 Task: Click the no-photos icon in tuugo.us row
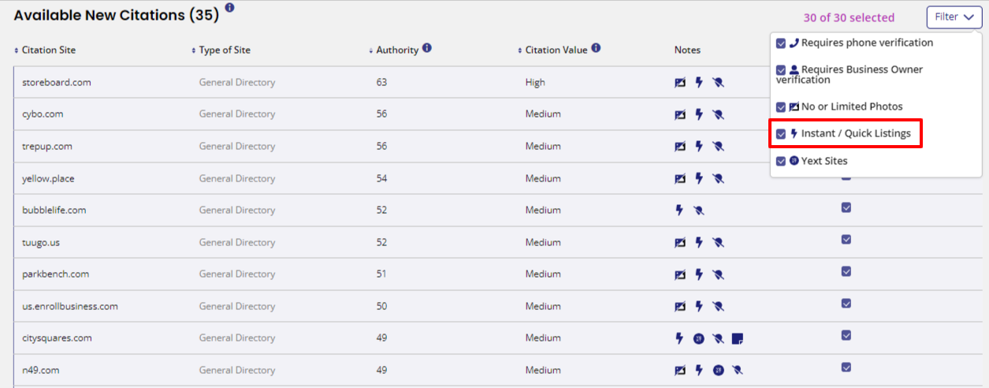680,242
